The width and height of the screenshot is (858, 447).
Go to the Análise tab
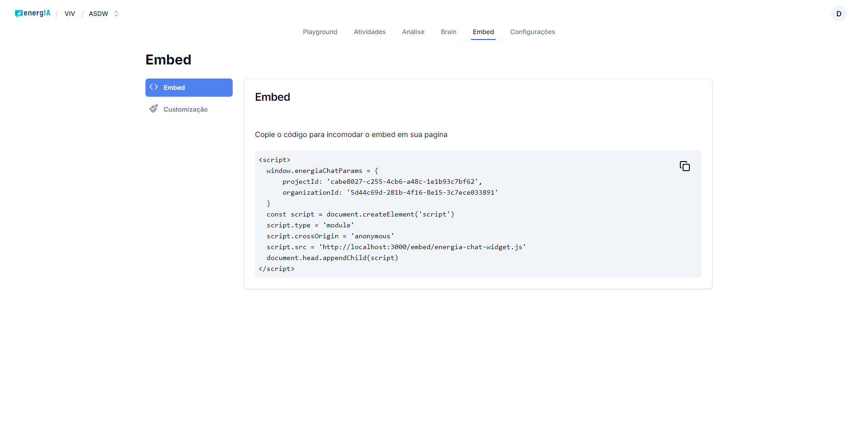(x=413, y=32)
